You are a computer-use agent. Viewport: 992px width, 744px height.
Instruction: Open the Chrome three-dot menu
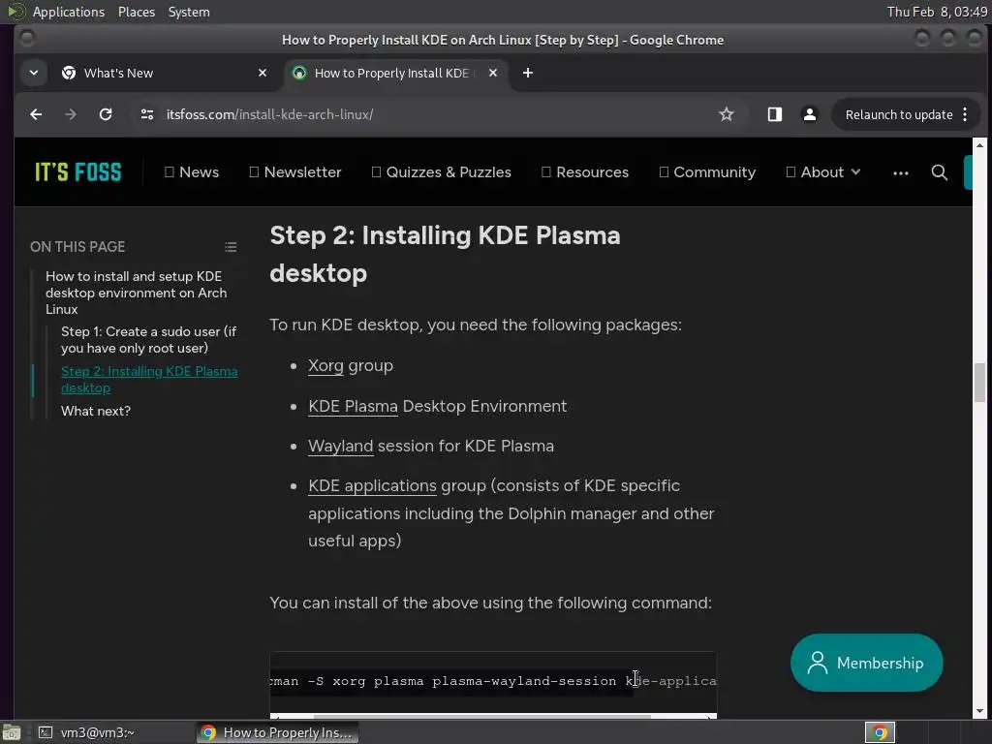point(965,114)
